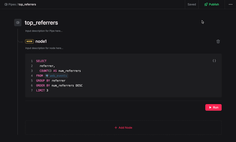The width and height of the screenshot is (236, 142).
Task: Rename the node1 title
Action: pos(41,41)
